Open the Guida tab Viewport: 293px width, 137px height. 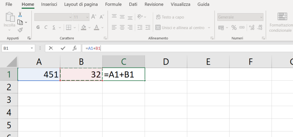pyautogui.click(x=203, y=4)
